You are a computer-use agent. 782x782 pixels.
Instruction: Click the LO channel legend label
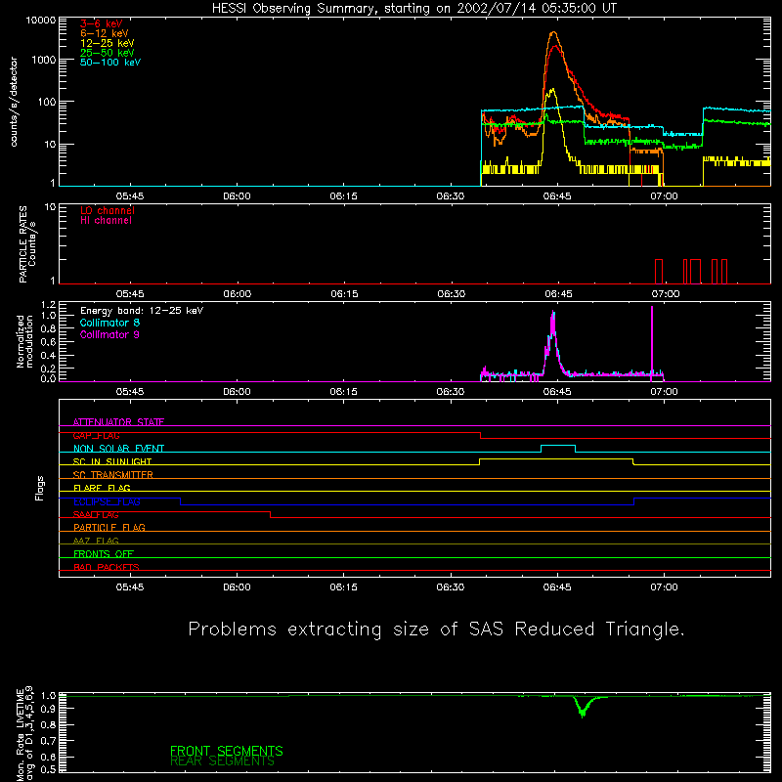108,210
